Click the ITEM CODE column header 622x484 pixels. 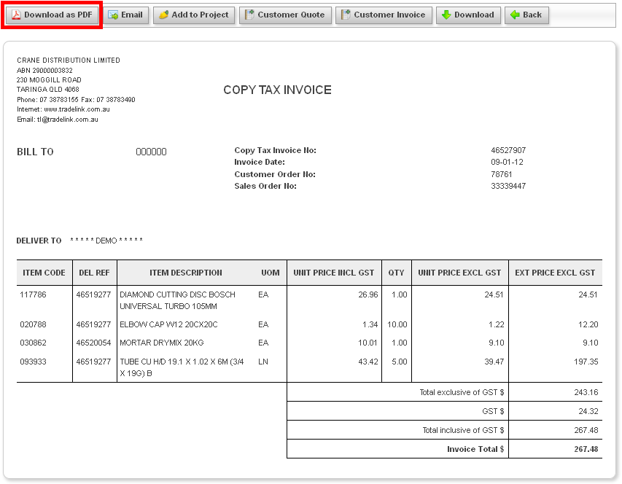tap(44, 273)
